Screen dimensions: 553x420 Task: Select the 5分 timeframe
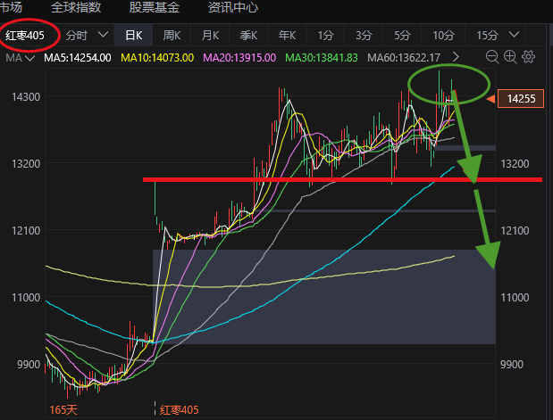(x=402, y=35)
